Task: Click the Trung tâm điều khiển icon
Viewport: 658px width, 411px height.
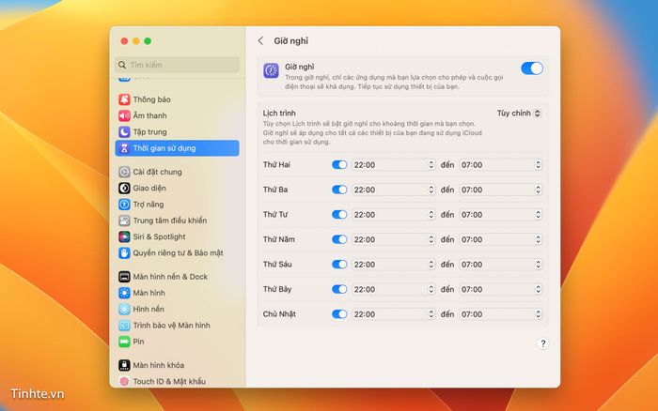Action: 124,221
